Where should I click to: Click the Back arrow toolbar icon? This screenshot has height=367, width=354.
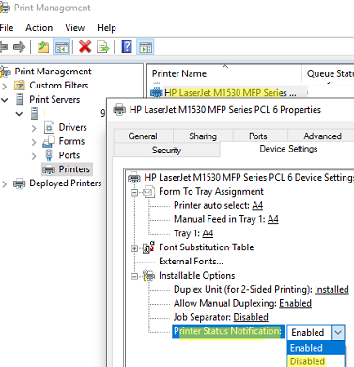(3, 47)
